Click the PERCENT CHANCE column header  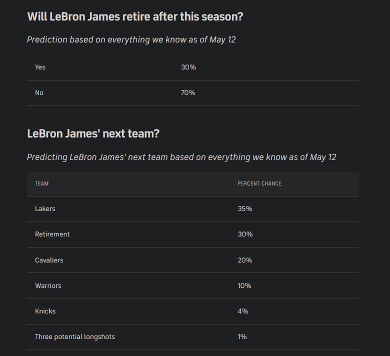click(x=259, y=183)
